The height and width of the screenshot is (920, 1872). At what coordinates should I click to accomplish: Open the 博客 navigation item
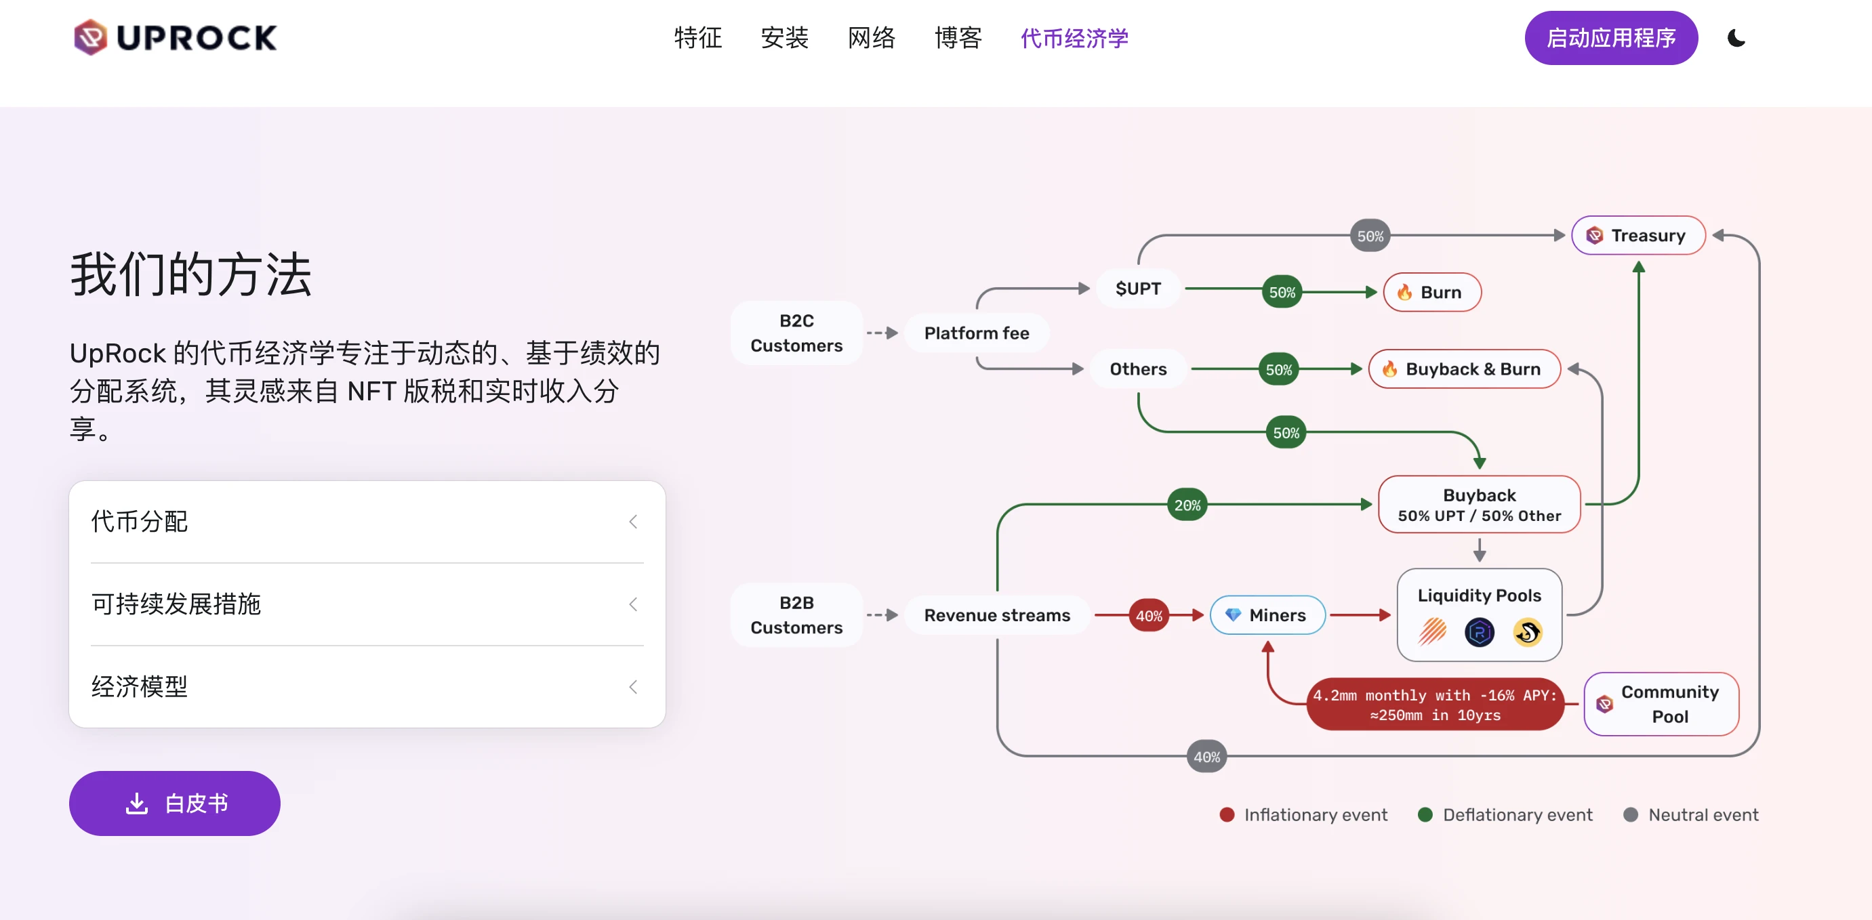click(x=958, y=38)
